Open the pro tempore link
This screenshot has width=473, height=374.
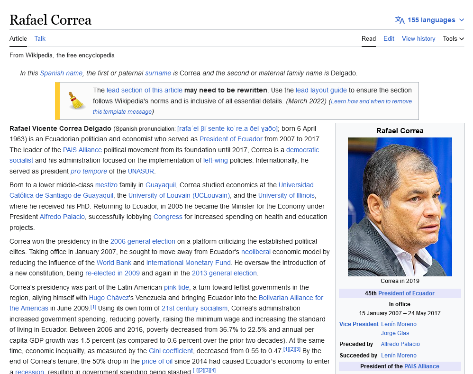(x=89, y=171)
